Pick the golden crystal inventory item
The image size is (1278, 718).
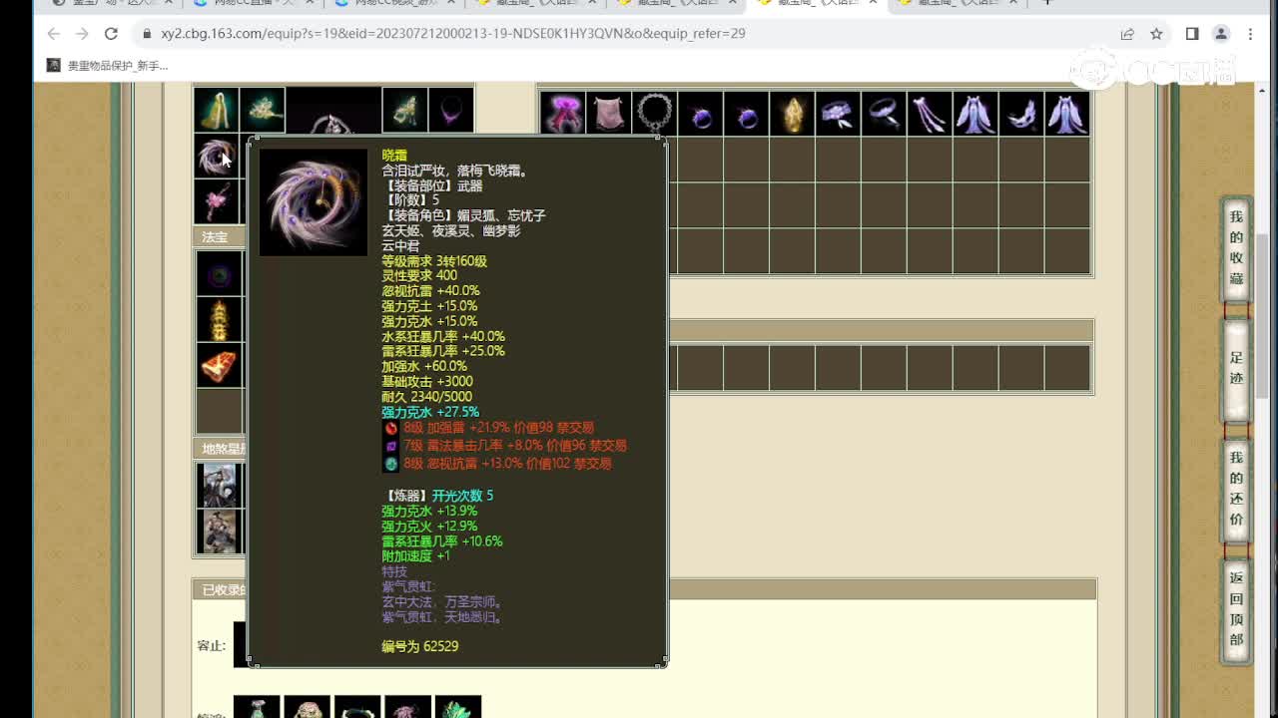click(793, 114)
